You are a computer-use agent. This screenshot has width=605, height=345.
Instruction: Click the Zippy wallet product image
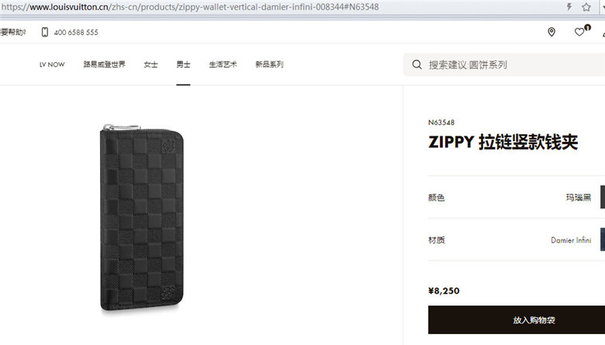(142, 218)
